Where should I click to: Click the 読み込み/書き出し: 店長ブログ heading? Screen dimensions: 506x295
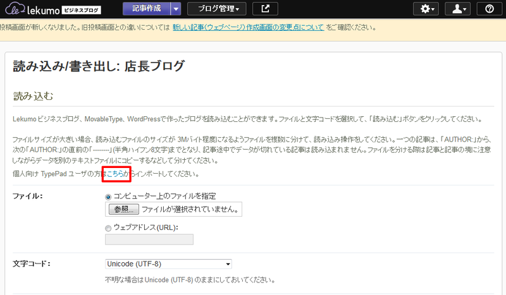(x=99, y=66)
